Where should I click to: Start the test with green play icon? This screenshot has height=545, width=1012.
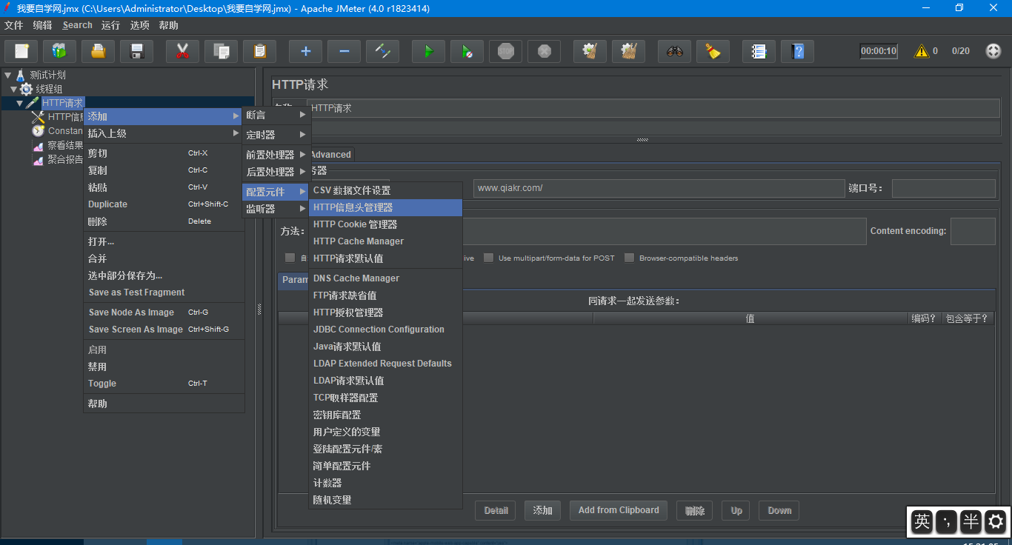pos(429,51)
